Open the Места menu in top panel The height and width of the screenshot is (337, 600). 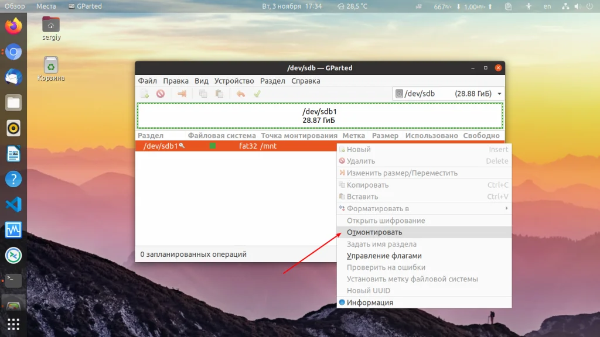tap(46, 6)
